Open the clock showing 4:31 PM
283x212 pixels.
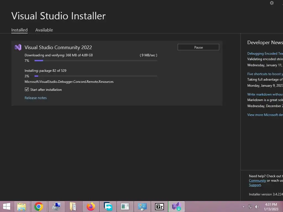tap(271, 207)
